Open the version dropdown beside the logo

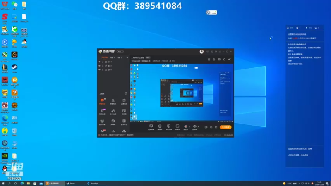pos(120,52)
